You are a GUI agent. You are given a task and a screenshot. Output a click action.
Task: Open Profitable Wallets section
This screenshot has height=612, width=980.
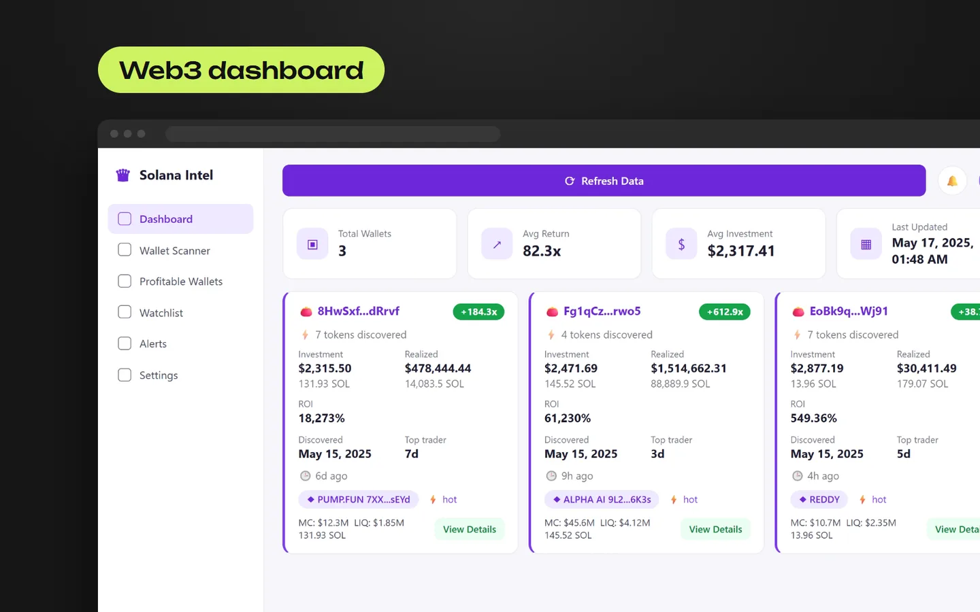(180, 282)
